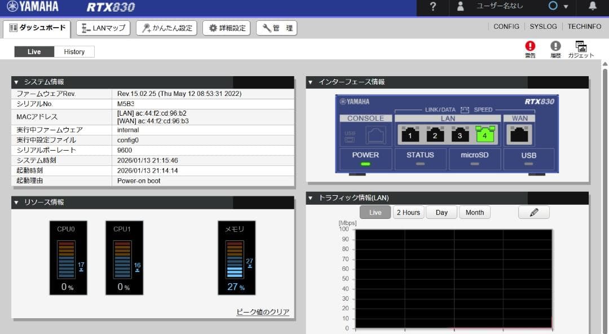The width and height of the screenshot is (609, 334).
Task: Switch traffic view to History
Action: point(74,51)
